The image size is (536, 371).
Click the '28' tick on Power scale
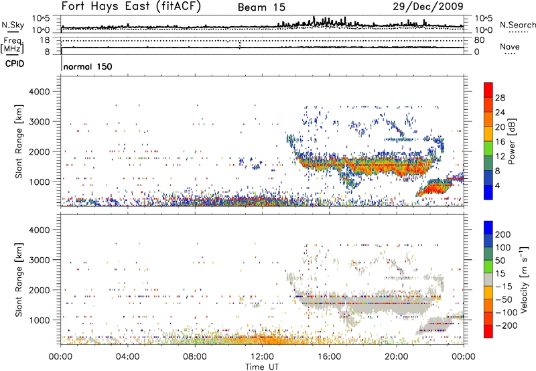500,98
